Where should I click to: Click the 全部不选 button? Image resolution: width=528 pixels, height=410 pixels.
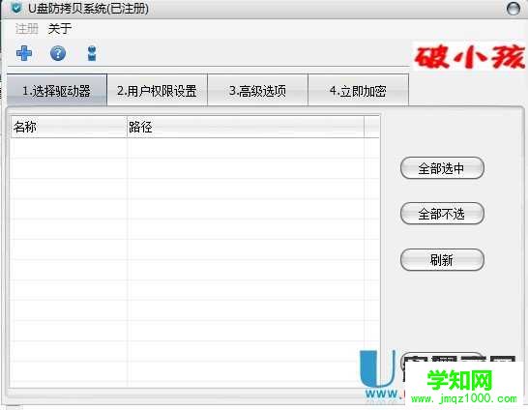coord(442,214)
